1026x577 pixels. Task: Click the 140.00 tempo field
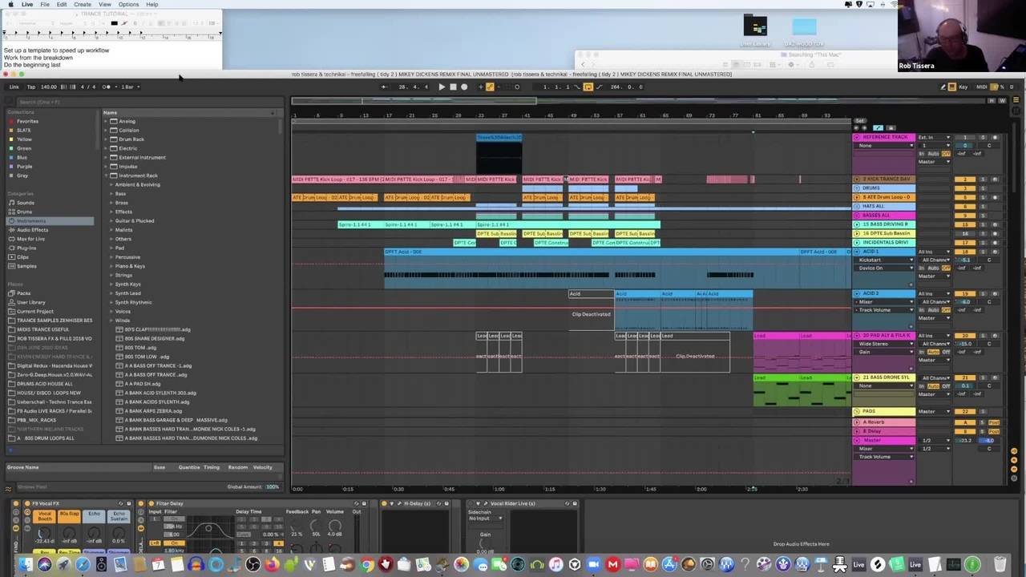(49, 87)
